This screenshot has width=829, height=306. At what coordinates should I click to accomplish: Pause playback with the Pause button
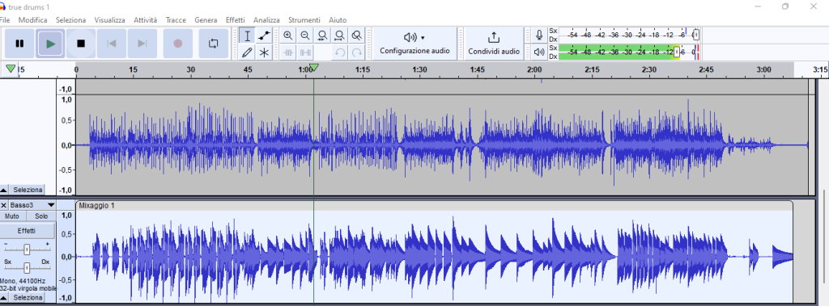click(19, 44)
